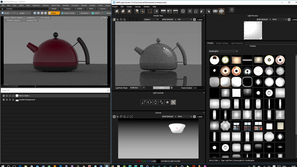
Task: Click the exposure aperture icon in Render View
Action: (x=194, y=19)
